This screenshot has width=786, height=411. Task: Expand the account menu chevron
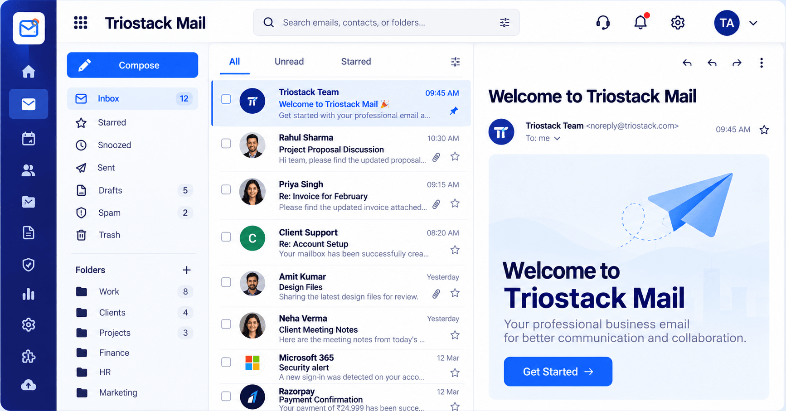coord(753,23)
